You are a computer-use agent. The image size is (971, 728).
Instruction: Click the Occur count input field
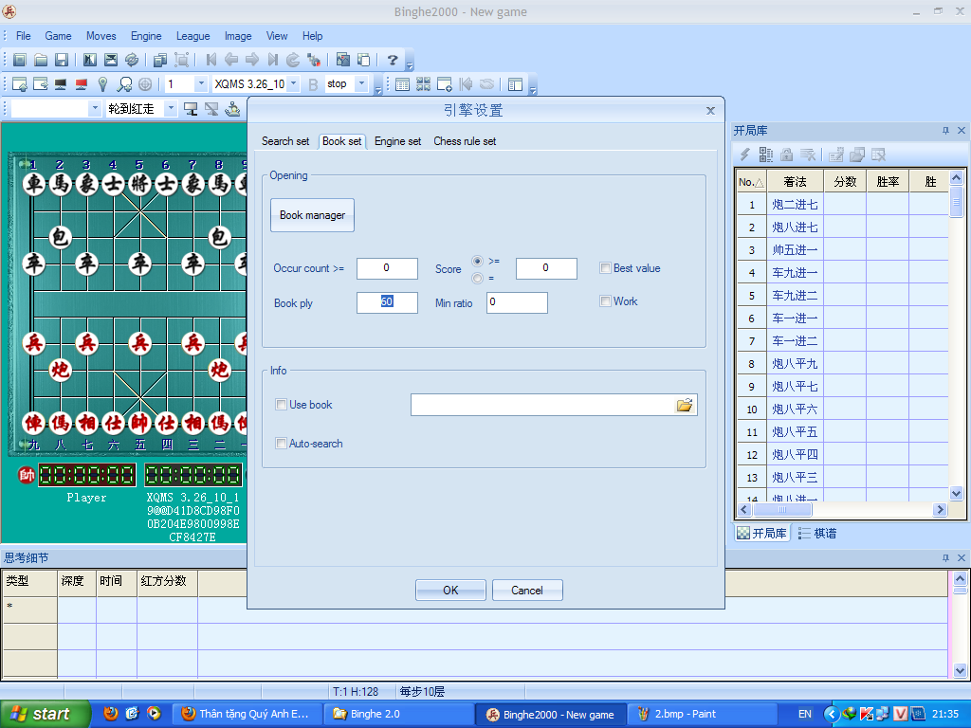click(x=387, y=268)
